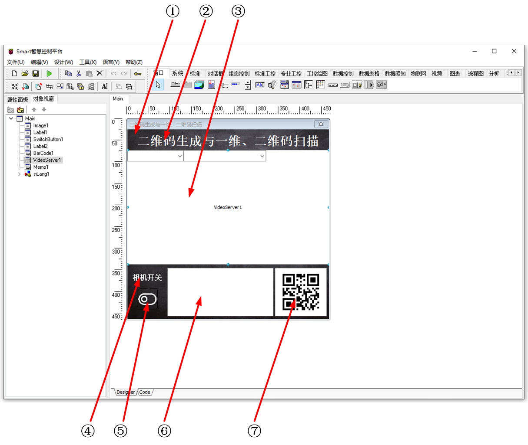The width and height of the screenshot is (528, 445).
Task: Switch to the Designer tab
Action: [x=126, y=392]
